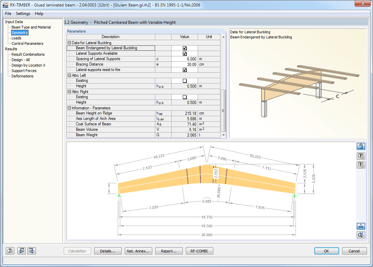Click the RX-TIMBER app icon in title bar
373x267 pixels.
(5, 5)
